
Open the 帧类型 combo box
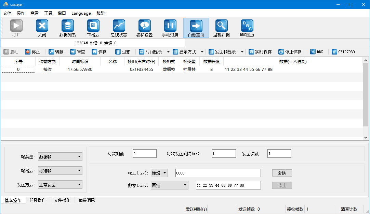click(60, 157)
